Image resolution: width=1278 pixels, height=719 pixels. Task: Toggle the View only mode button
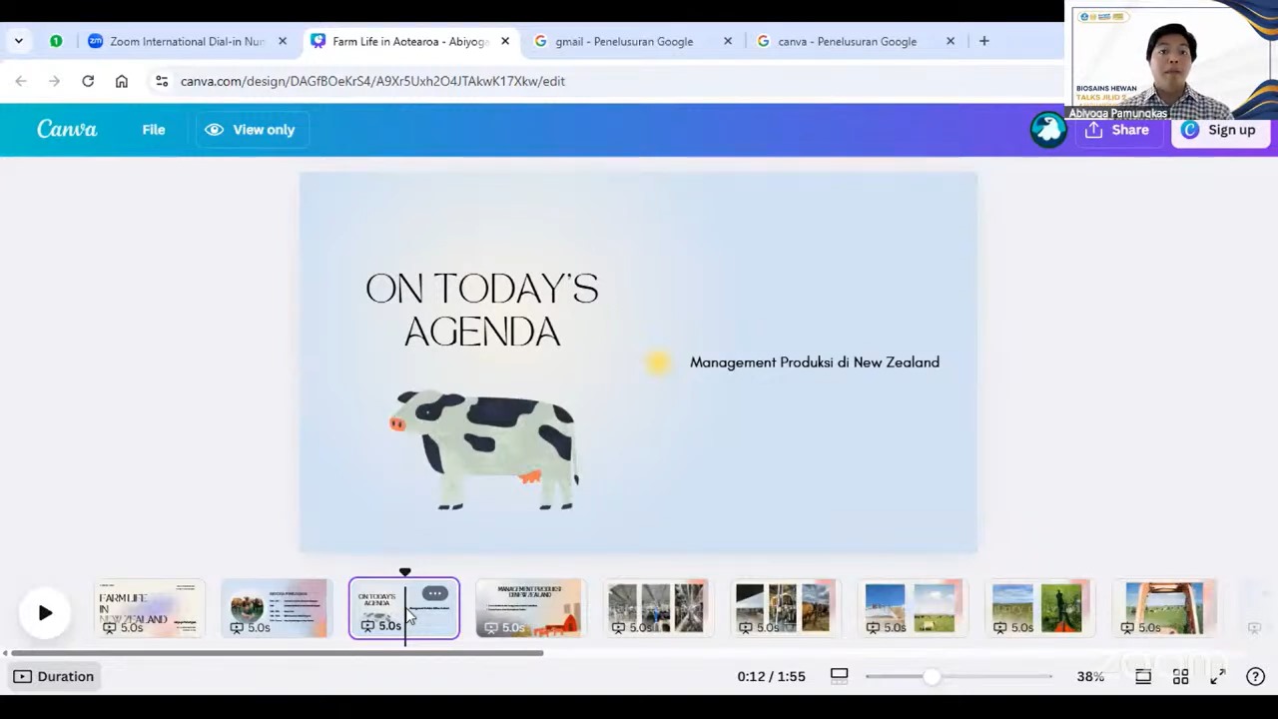[x=251, y=130]
